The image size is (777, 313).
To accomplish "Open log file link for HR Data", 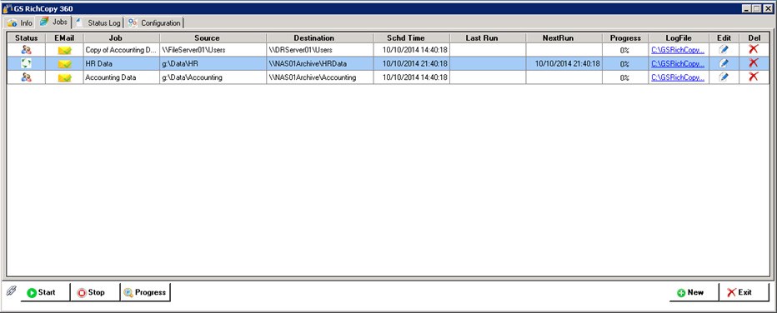I will coord(678,64).
